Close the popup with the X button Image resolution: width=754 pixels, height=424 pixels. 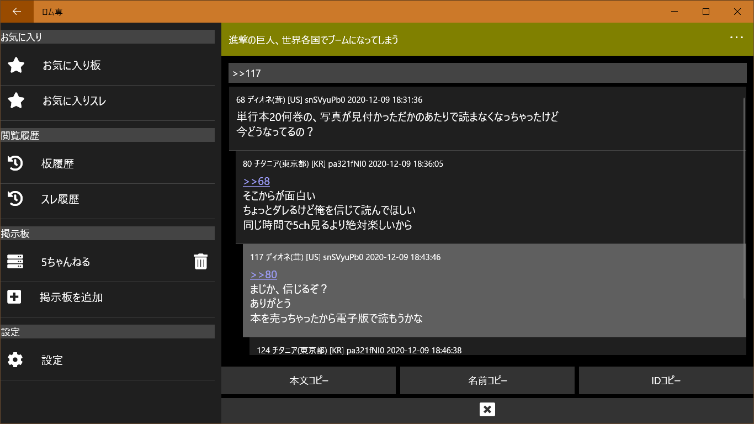click(x=487, y=409)
